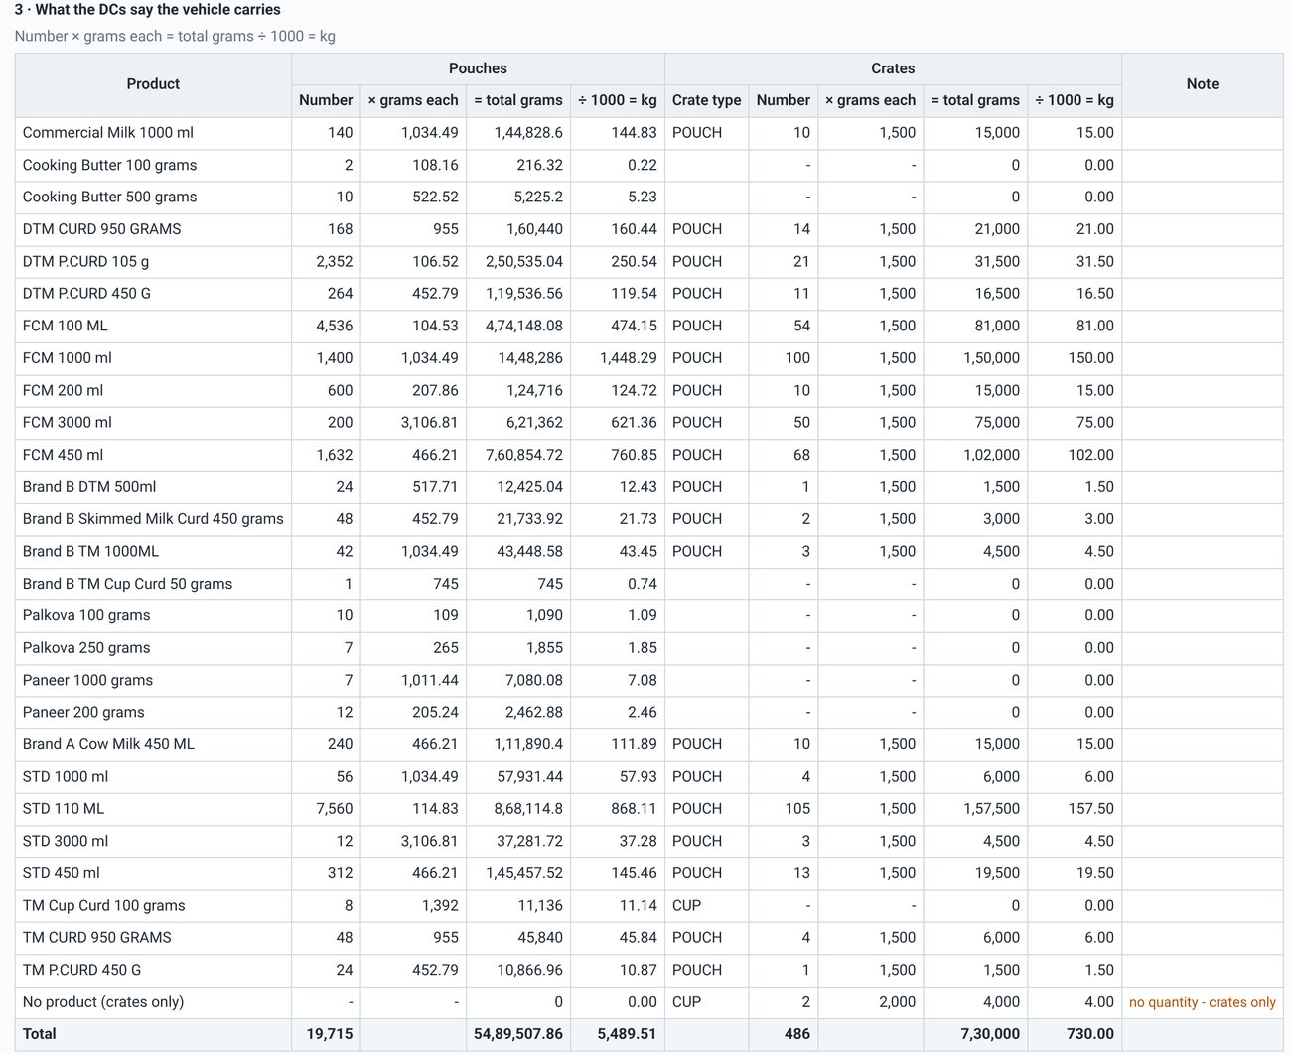Click crates total grams 7,30,000
Screen dimensions: 1291x1054
(x=989, y=1034)
